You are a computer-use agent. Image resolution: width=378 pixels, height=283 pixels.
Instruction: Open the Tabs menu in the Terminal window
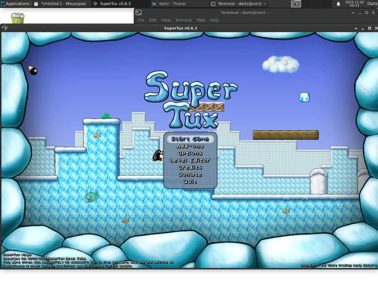tap(201, 20)
